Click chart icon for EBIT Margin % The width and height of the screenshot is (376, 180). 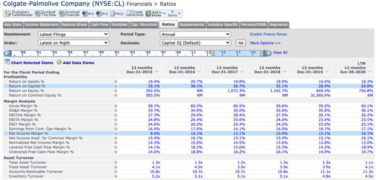pyautogui.click(x=116, y=124)
